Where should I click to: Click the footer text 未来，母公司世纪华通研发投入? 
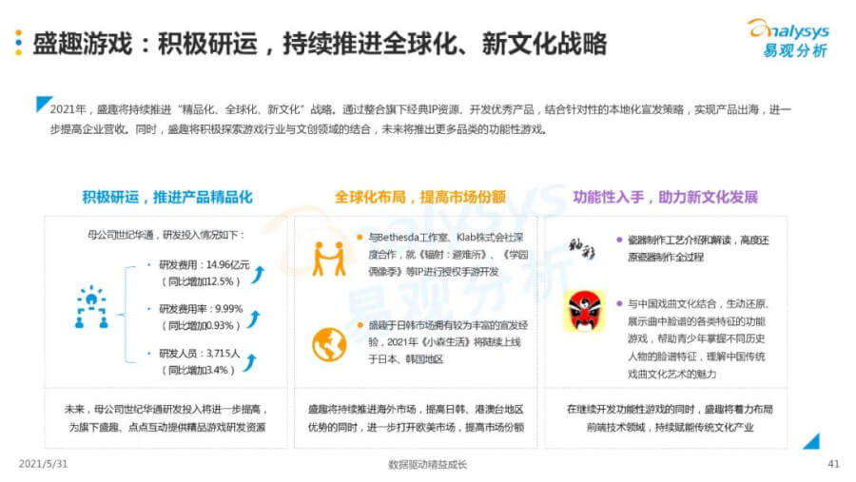(x=166, y=418)
